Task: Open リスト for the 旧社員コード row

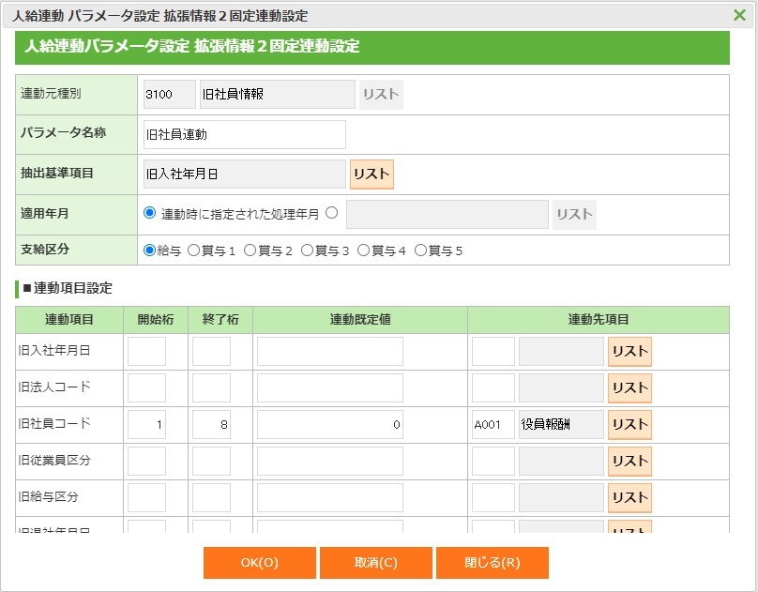Action: pos(629,425)
